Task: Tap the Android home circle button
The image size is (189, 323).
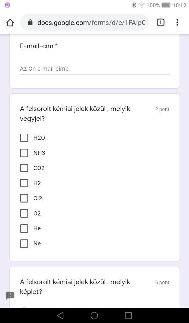Action: (94, 315)
